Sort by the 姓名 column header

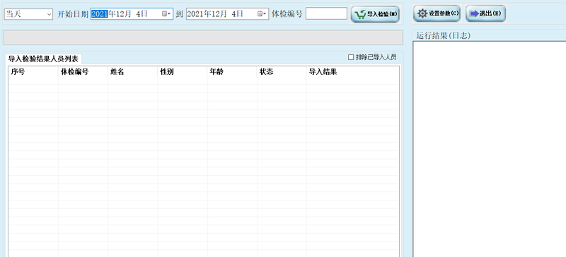133,72
